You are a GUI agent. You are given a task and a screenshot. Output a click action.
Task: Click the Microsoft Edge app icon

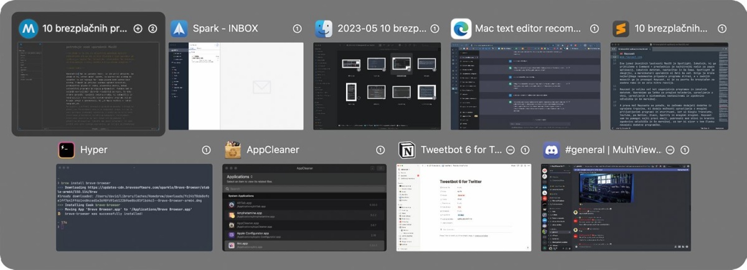click(461, 29)
